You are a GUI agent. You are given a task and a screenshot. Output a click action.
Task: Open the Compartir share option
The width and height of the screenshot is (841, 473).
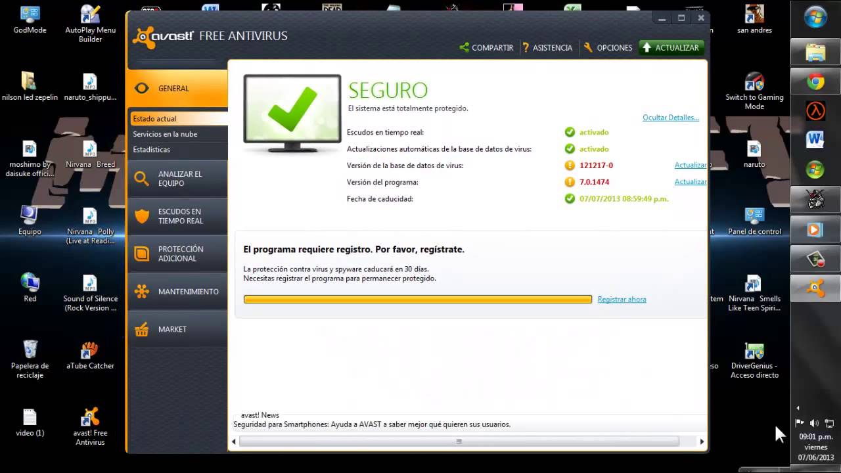point(486,48)
